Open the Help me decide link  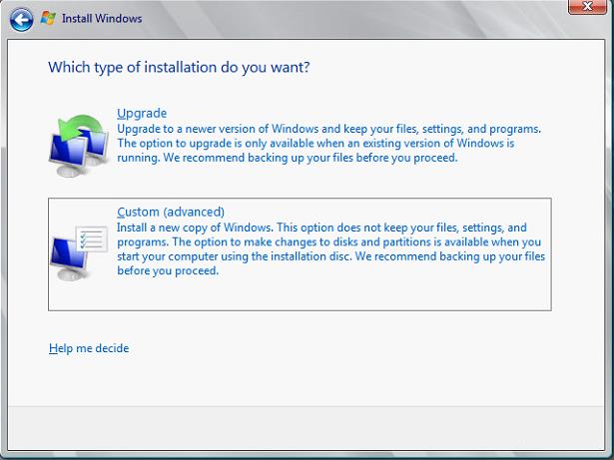pos(89,348)
